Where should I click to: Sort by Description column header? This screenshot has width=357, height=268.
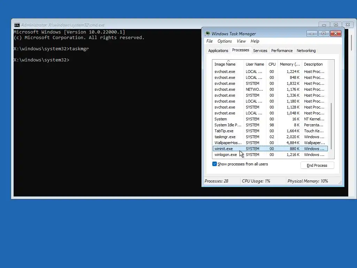[315, 64]
